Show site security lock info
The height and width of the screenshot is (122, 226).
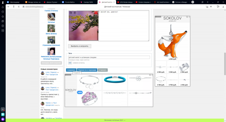click(23, 6)
